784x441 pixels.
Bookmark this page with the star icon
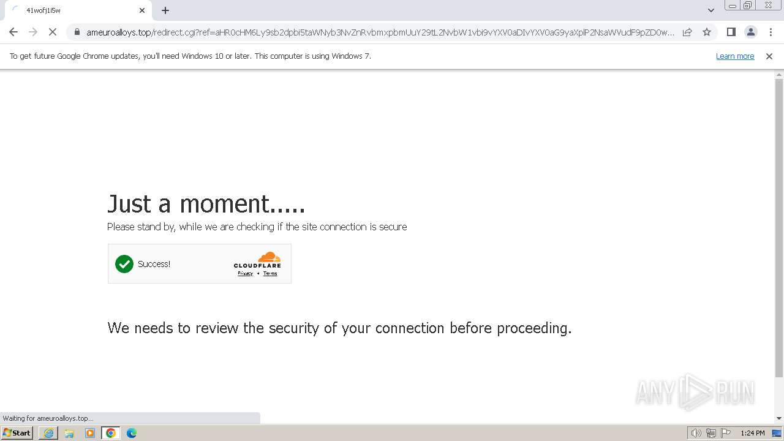click(707, 32)
